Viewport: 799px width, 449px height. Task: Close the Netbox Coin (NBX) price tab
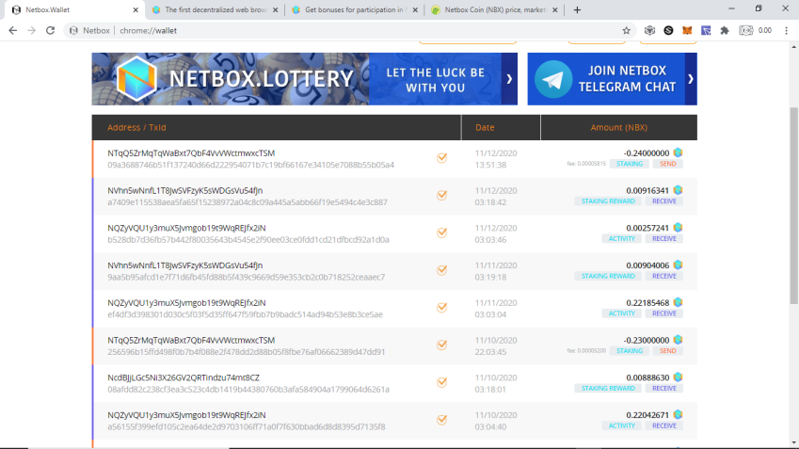point(555,9)
